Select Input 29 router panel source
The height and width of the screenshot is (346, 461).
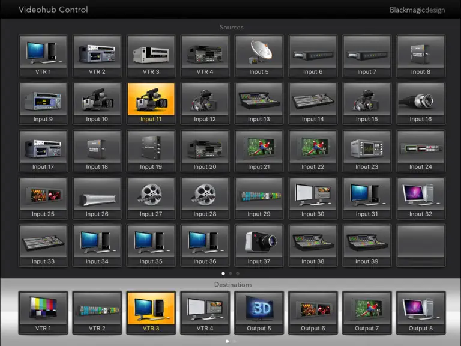point(259,198)
